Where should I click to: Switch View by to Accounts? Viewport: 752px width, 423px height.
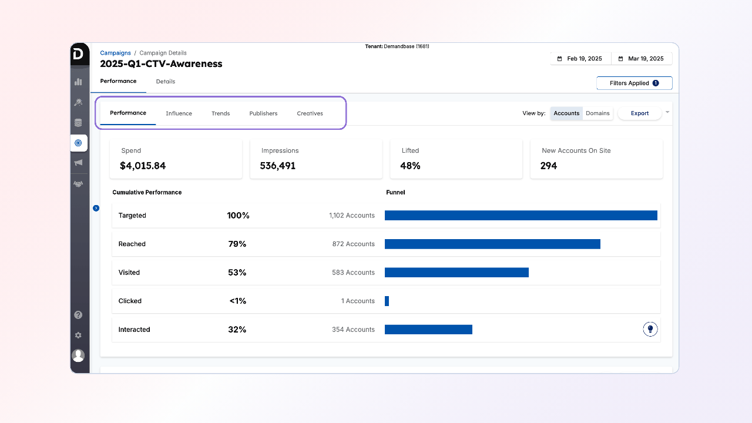tap(566, 113)
